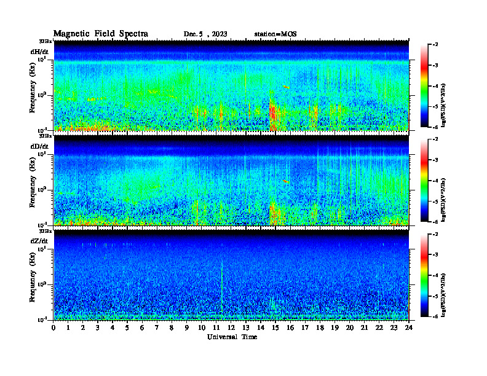
Task: Click hour tick label 14 on time axis
Action: click(261, 328)
